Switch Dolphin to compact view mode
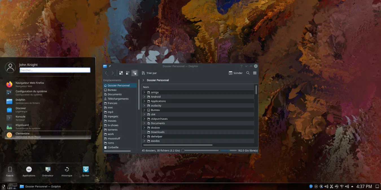The image size is (381, 190). click(x=128, y=73)
